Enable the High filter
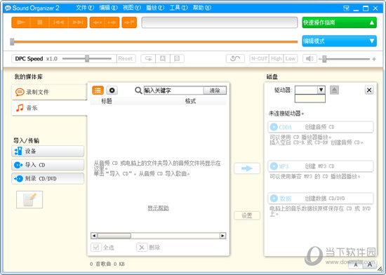Viewport: 386px width, 275px height. pyautogui.click(x=277, y=58)
